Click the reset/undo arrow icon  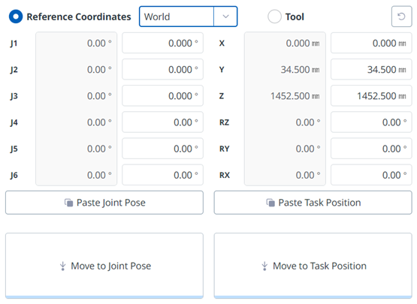401,17
